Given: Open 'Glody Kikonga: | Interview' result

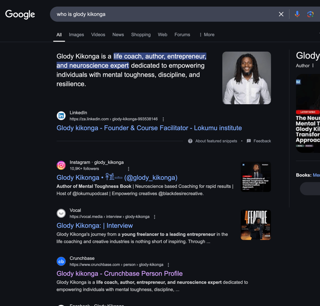Looking at the screenshot, I should (x=95, y=226).
